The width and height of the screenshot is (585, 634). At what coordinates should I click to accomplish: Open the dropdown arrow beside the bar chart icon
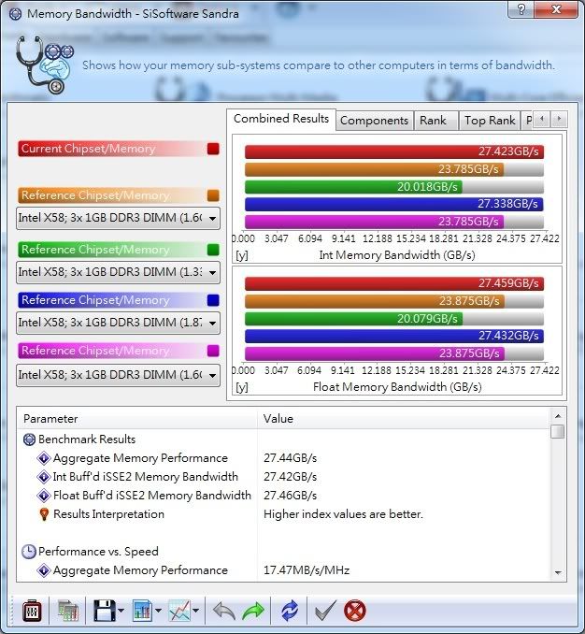click(x=158, y=611)
